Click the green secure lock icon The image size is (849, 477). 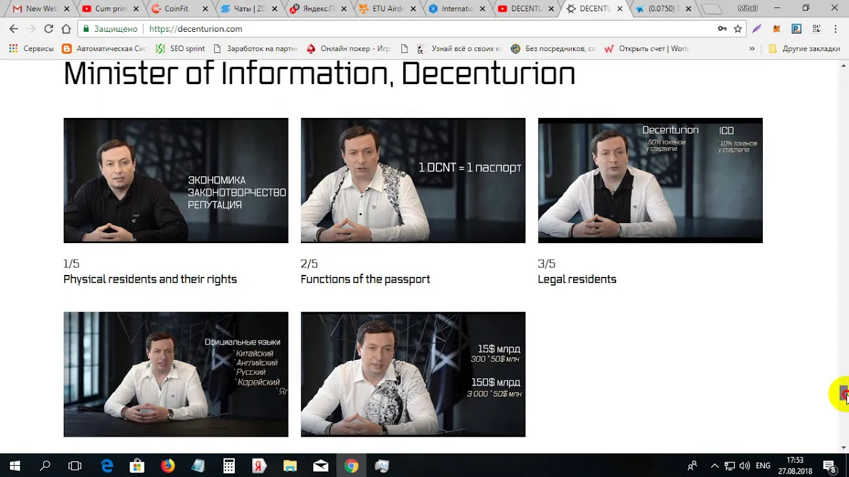[85, 29]
